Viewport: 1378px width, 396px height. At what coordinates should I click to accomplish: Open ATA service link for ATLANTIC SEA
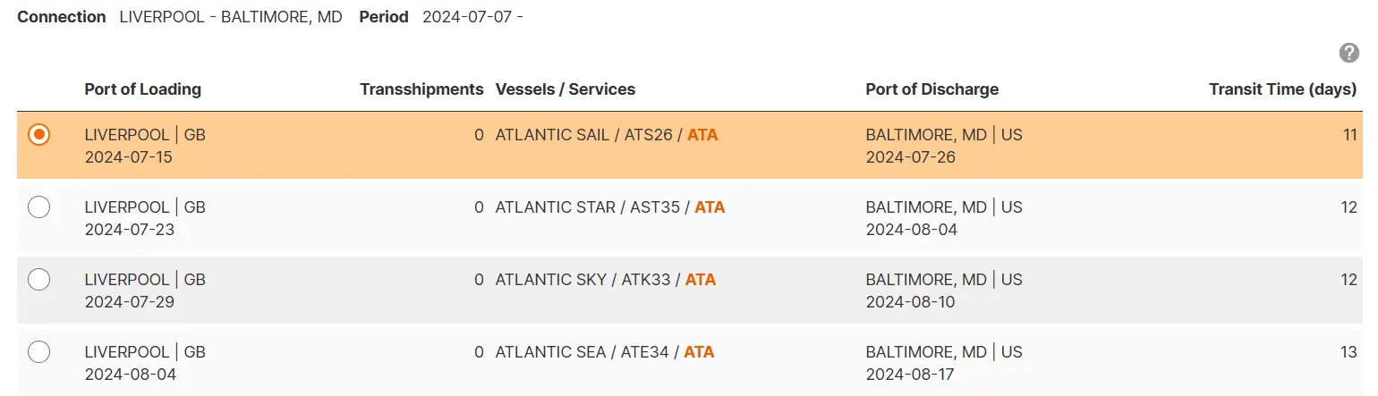699,352
